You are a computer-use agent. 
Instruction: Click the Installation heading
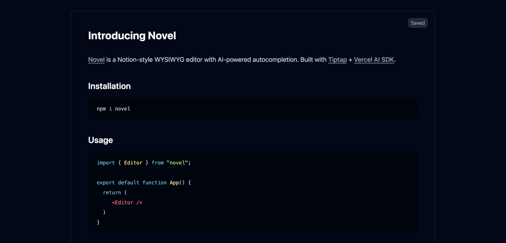(109, 86)
